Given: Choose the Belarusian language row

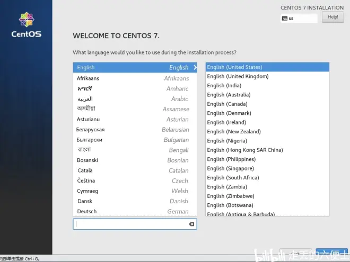Looking at the screenshot, I should point(135,130).
